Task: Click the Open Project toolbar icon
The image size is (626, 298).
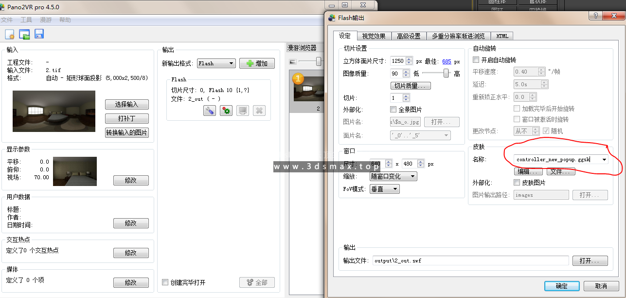Action: pos(24,34)
